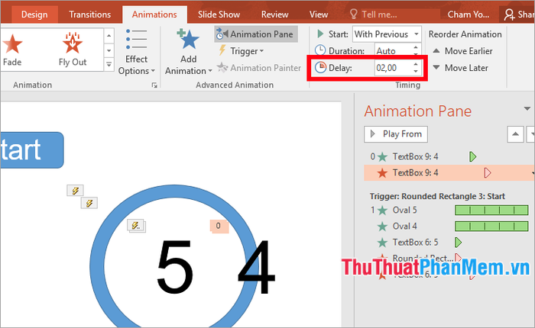Open the Trigger dropdown
Image resolution: width=535 pixels, height=328 pixels.
click(x=242, y=51)
